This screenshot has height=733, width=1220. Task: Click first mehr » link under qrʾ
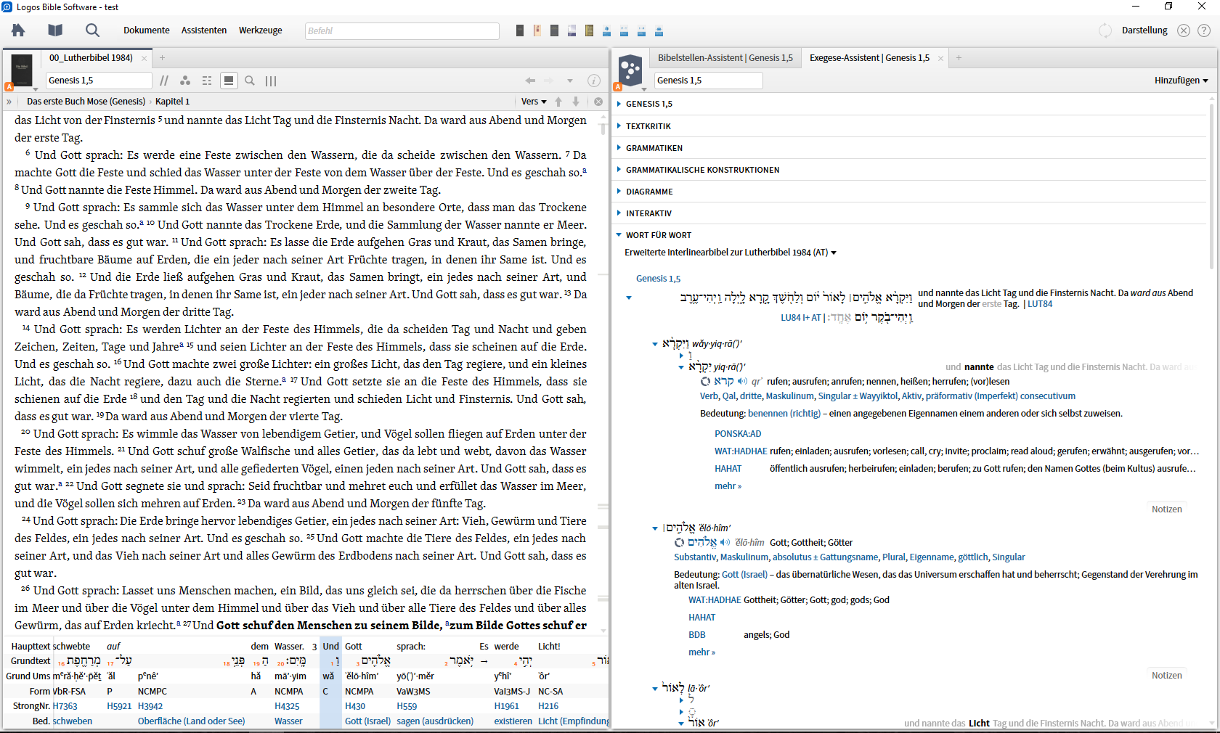click(728, 486)
